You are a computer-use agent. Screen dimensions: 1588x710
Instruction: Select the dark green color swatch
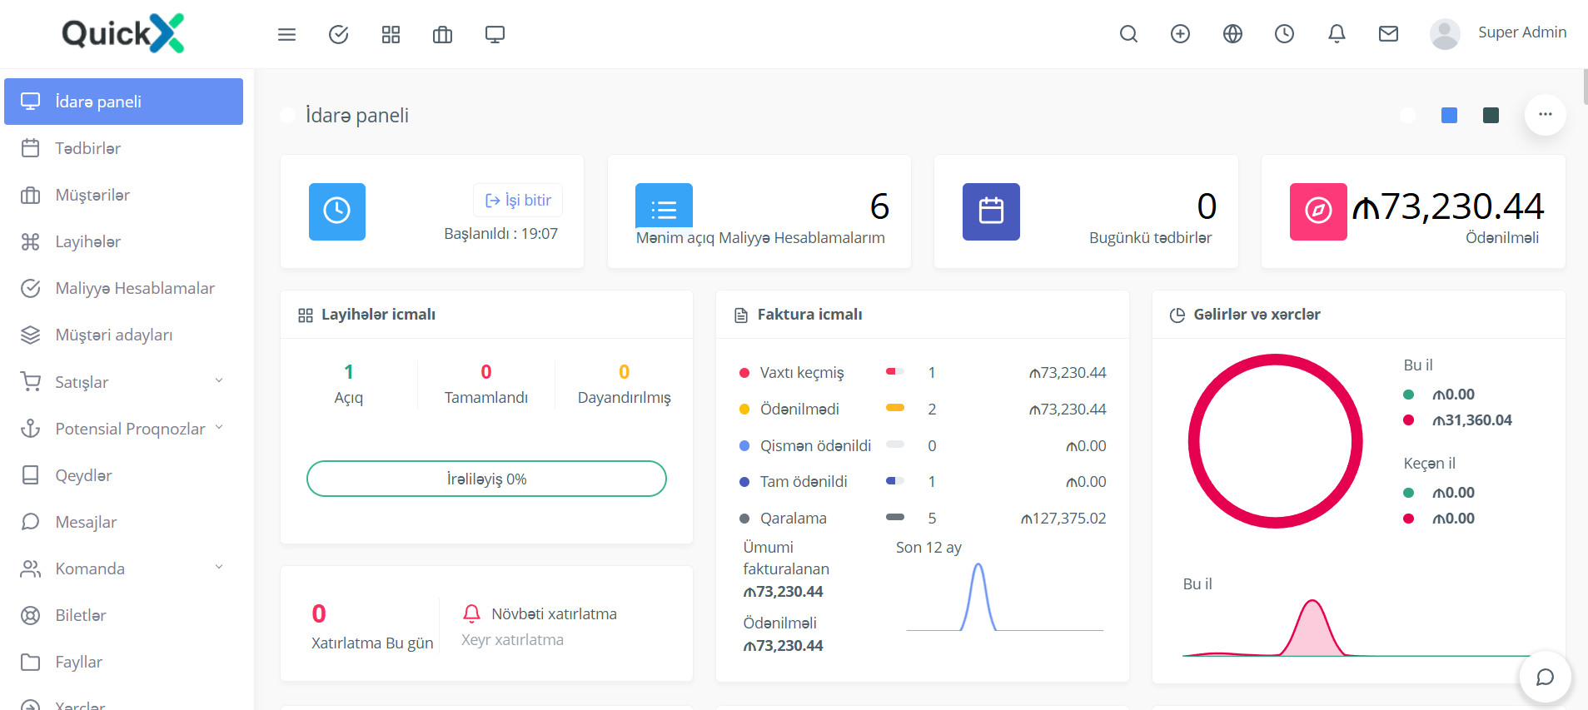coord(1491,116)
